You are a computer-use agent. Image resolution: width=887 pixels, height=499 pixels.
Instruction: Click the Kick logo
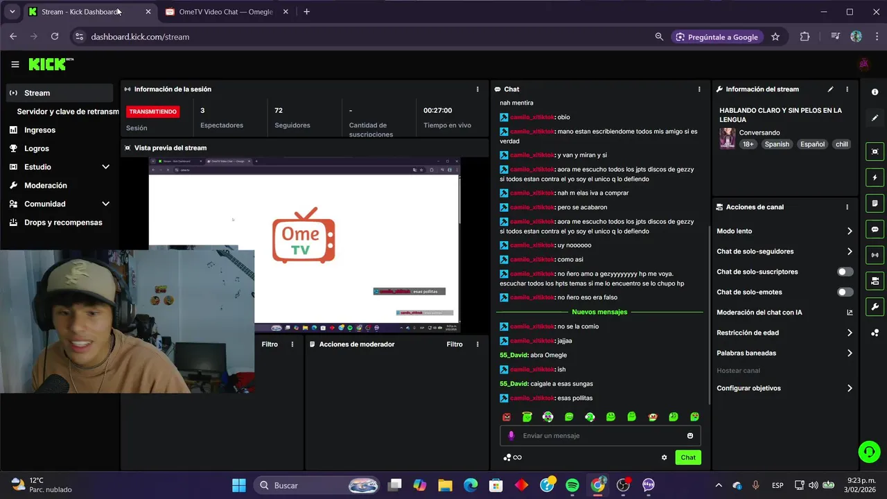click(x=51, y=64)
